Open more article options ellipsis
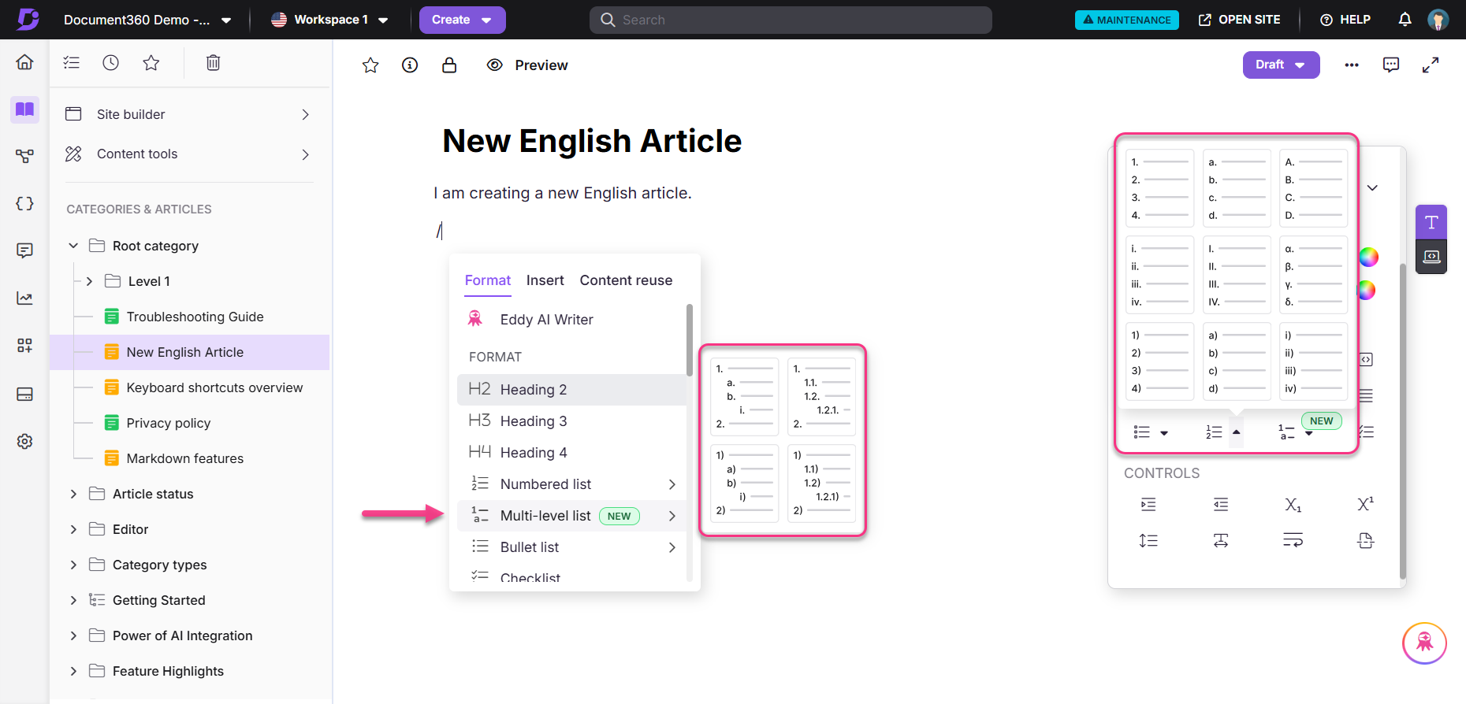Screen dimensions: 1466x704 (1352, 65)
